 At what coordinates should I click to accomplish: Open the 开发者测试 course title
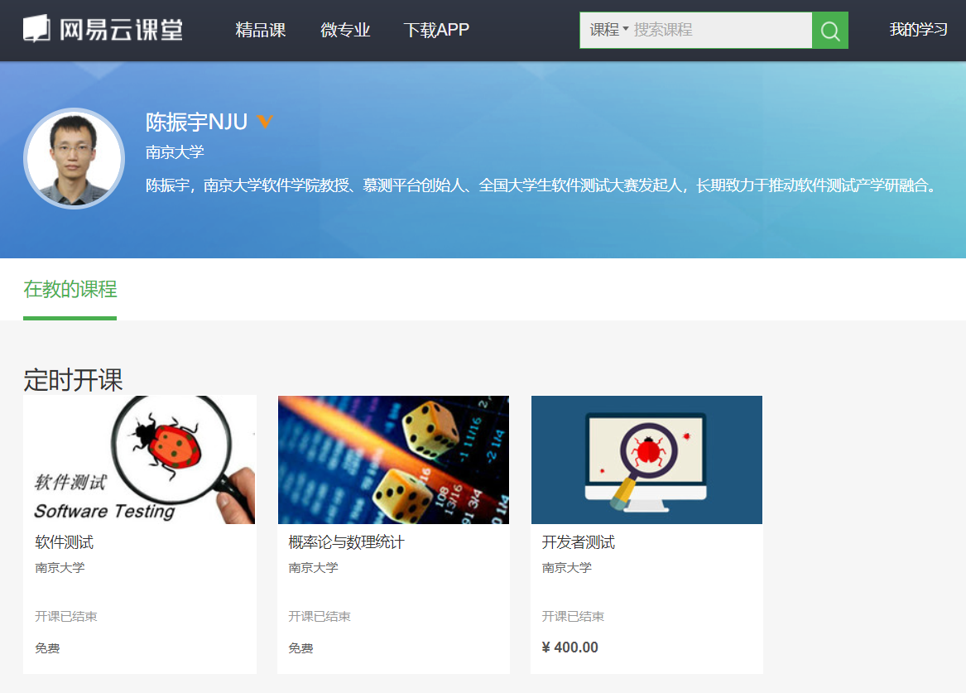click(578, 542)
